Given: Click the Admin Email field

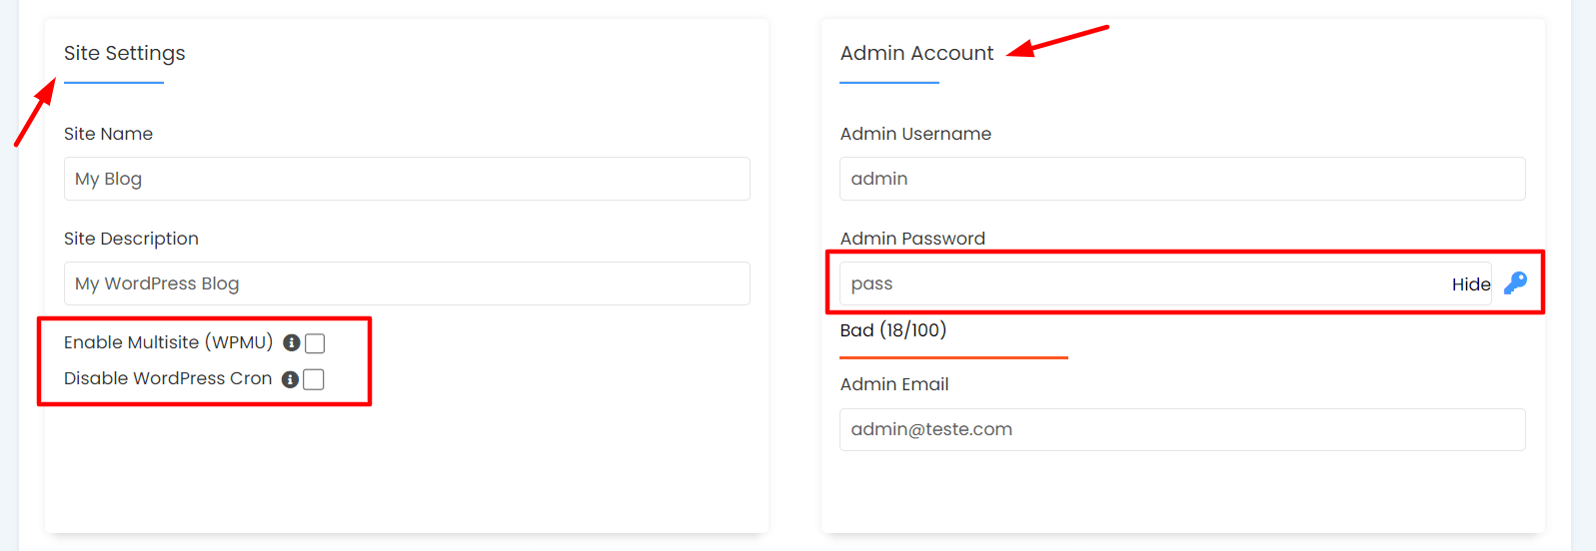Looking at the screenshot, I should tap(1182, 429).
